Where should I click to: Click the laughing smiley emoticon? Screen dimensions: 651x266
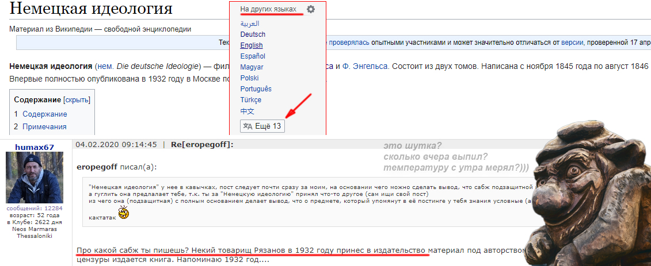(x=123, y=214)
